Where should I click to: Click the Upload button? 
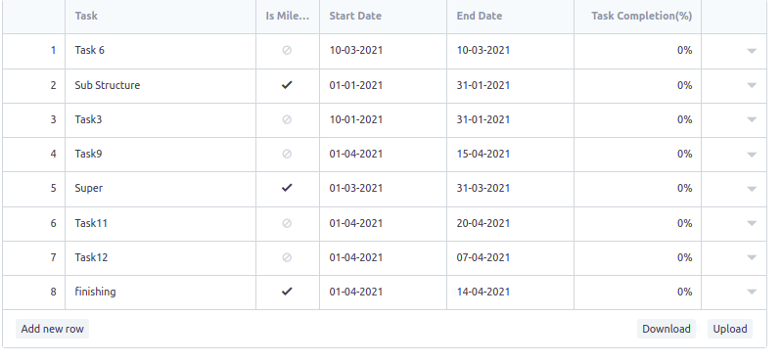point(730,329)
